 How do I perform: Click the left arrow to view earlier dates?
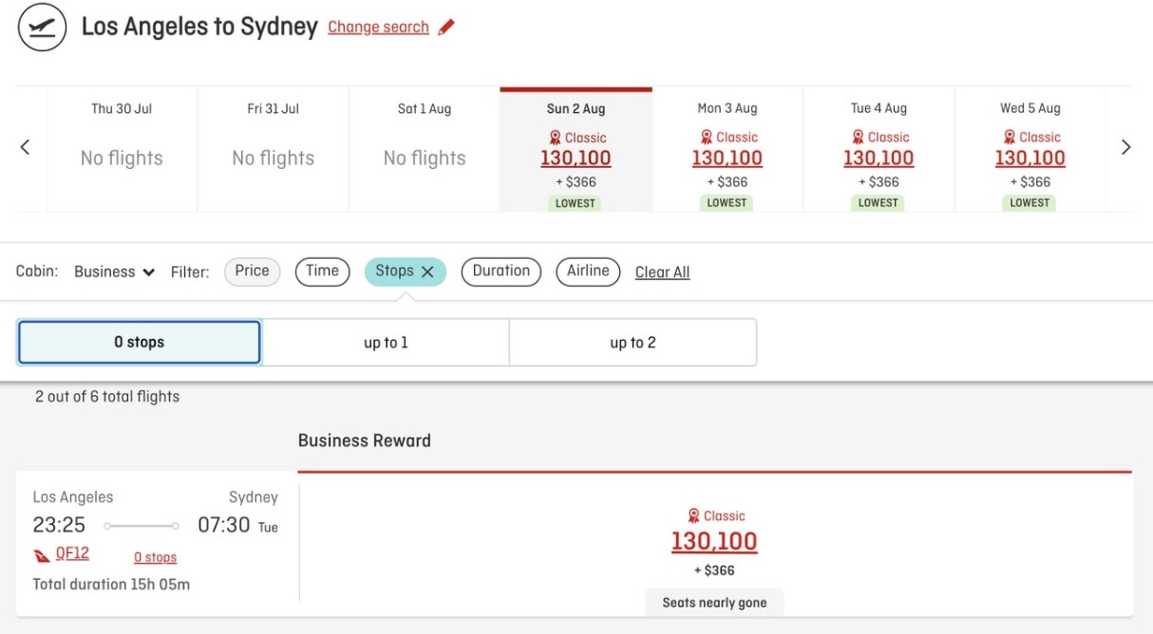pyautogui.click(x=24, y=147)
